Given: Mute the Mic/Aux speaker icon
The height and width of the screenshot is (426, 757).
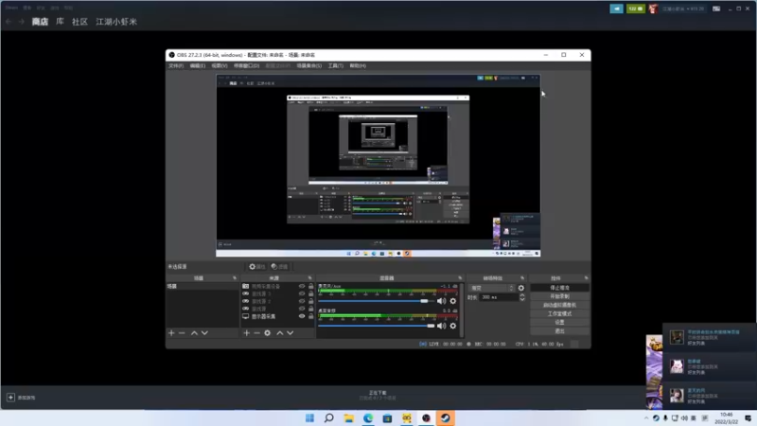Looking at the screenshot, I should pos(441,301).
